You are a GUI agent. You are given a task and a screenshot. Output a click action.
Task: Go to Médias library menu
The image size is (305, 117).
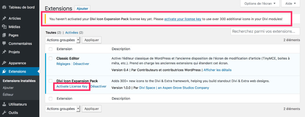point(20,27)
